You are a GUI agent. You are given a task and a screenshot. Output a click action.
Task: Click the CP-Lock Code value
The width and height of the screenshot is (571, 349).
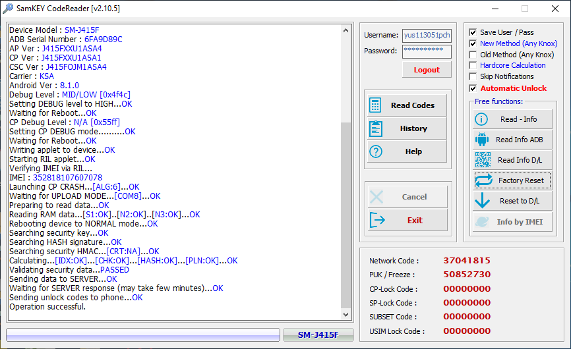click(467, 289)
